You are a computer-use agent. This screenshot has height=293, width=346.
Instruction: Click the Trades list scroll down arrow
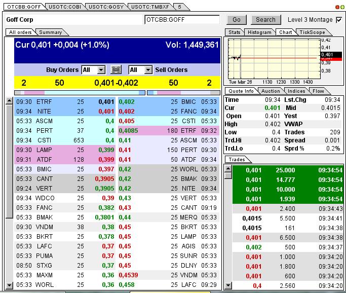pos(228,285)
